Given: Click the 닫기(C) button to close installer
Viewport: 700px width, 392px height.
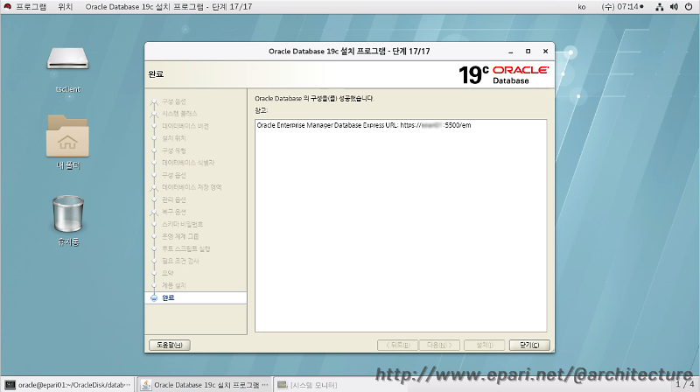Looking at the screenshot, I should click(529, 345).
